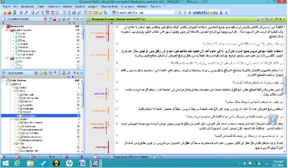This screenshot has height=168, width=288.
Task: Click the print icon in Document Browser header
Action: [257, 19]
